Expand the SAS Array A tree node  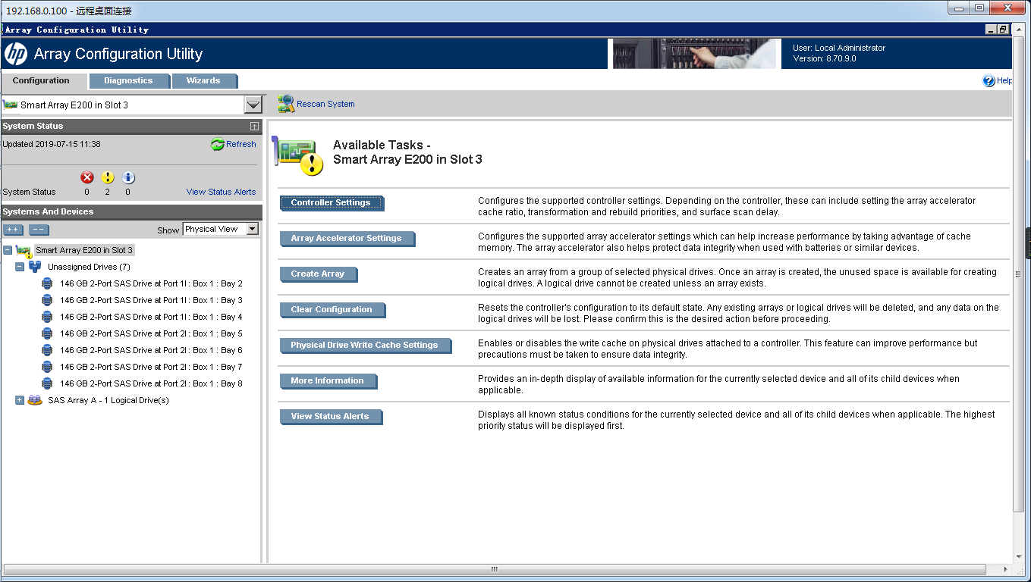coord(20,400)
